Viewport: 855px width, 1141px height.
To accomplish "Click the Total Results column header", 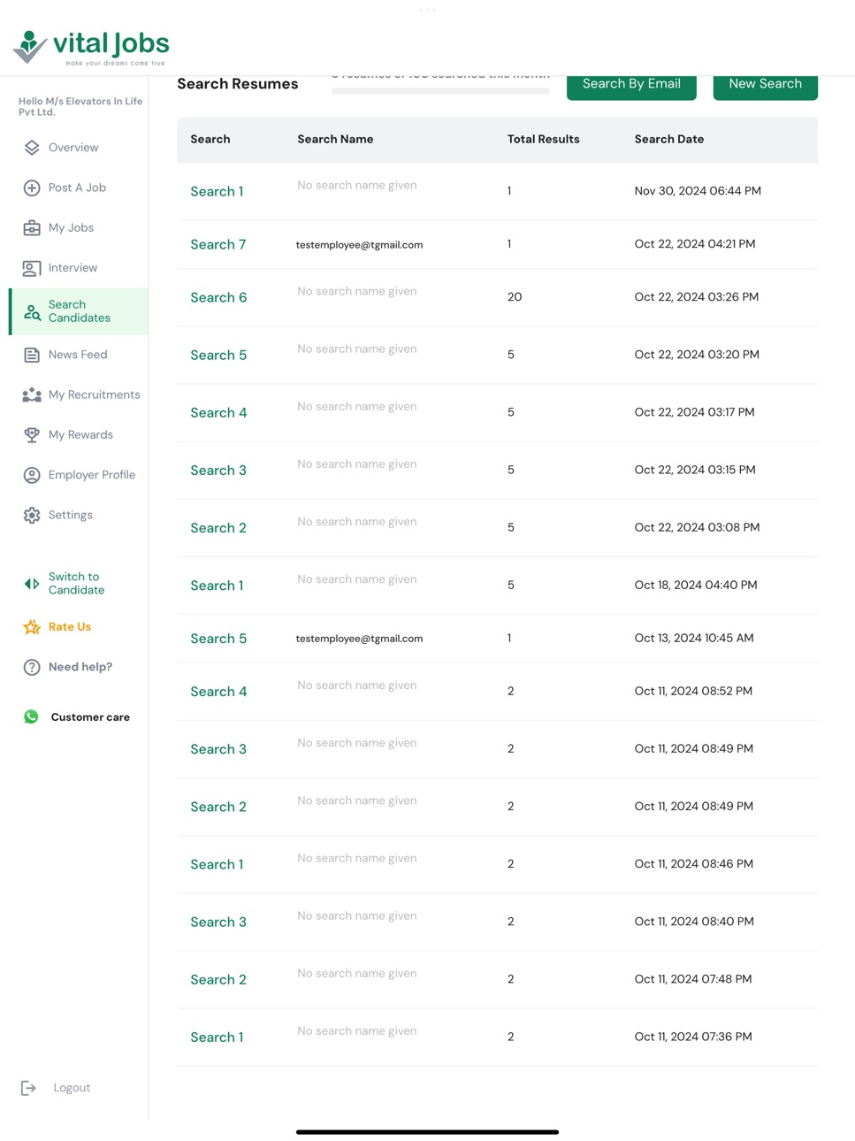I will coord(543,139).
